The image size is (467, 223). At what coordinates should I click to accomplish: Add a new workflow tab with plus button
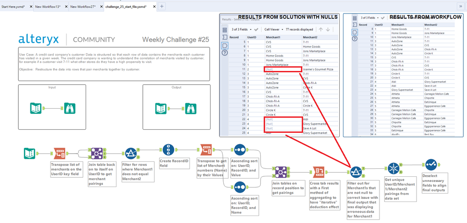161,7
